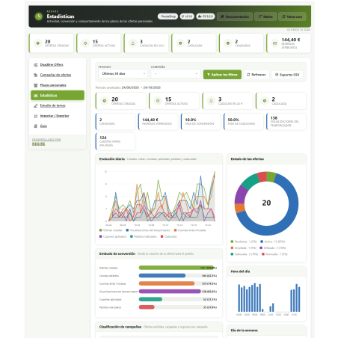Click the REKIRE developer link in sidebar

[39, 144]
